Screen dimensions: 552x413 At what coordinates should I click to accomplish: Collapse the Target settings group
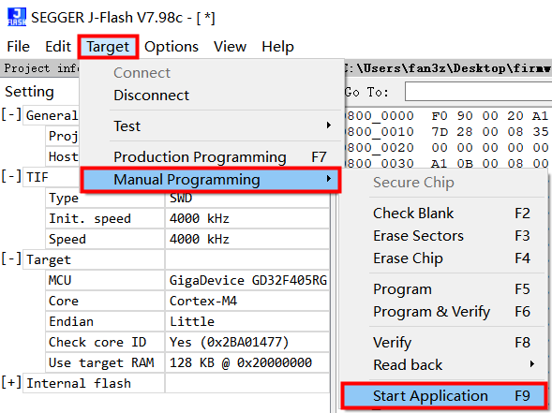[x=11, y=259]
